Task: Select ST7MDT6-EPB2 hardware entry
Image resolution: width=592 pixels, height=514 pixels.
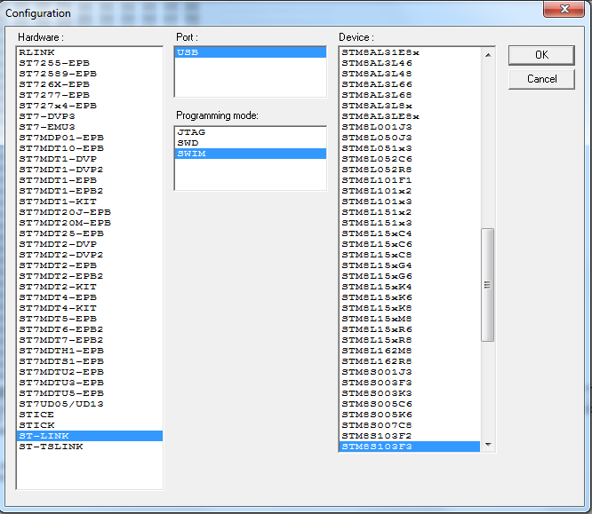Action: (x=90, y=329)
